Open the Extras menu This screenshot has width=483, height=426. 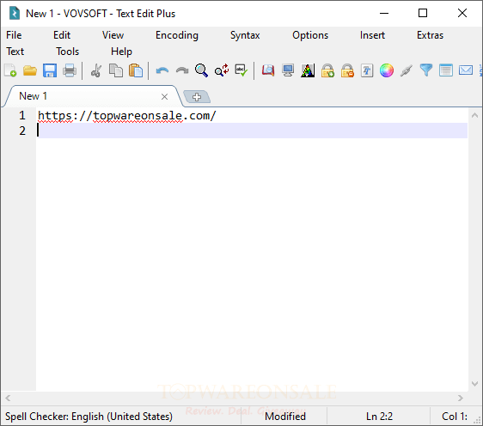[430, 35]
